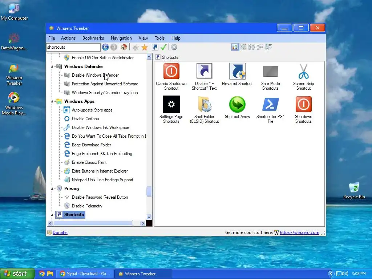This screenshot has width=372, height=279.
Task: Select Disable Password Reveal Button item
Action: click(100, 197)
